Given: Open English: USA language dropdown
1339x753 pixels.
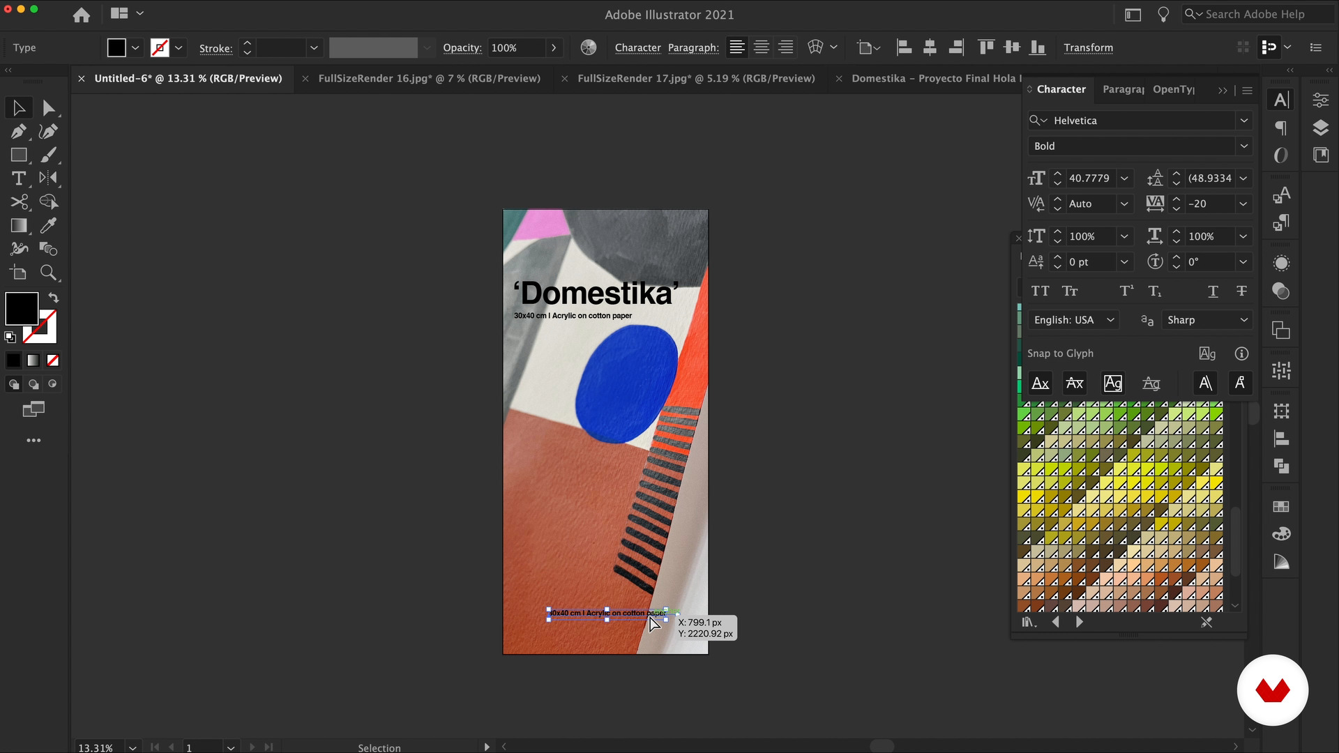Looking at the screenshot, I should 1073,320.
